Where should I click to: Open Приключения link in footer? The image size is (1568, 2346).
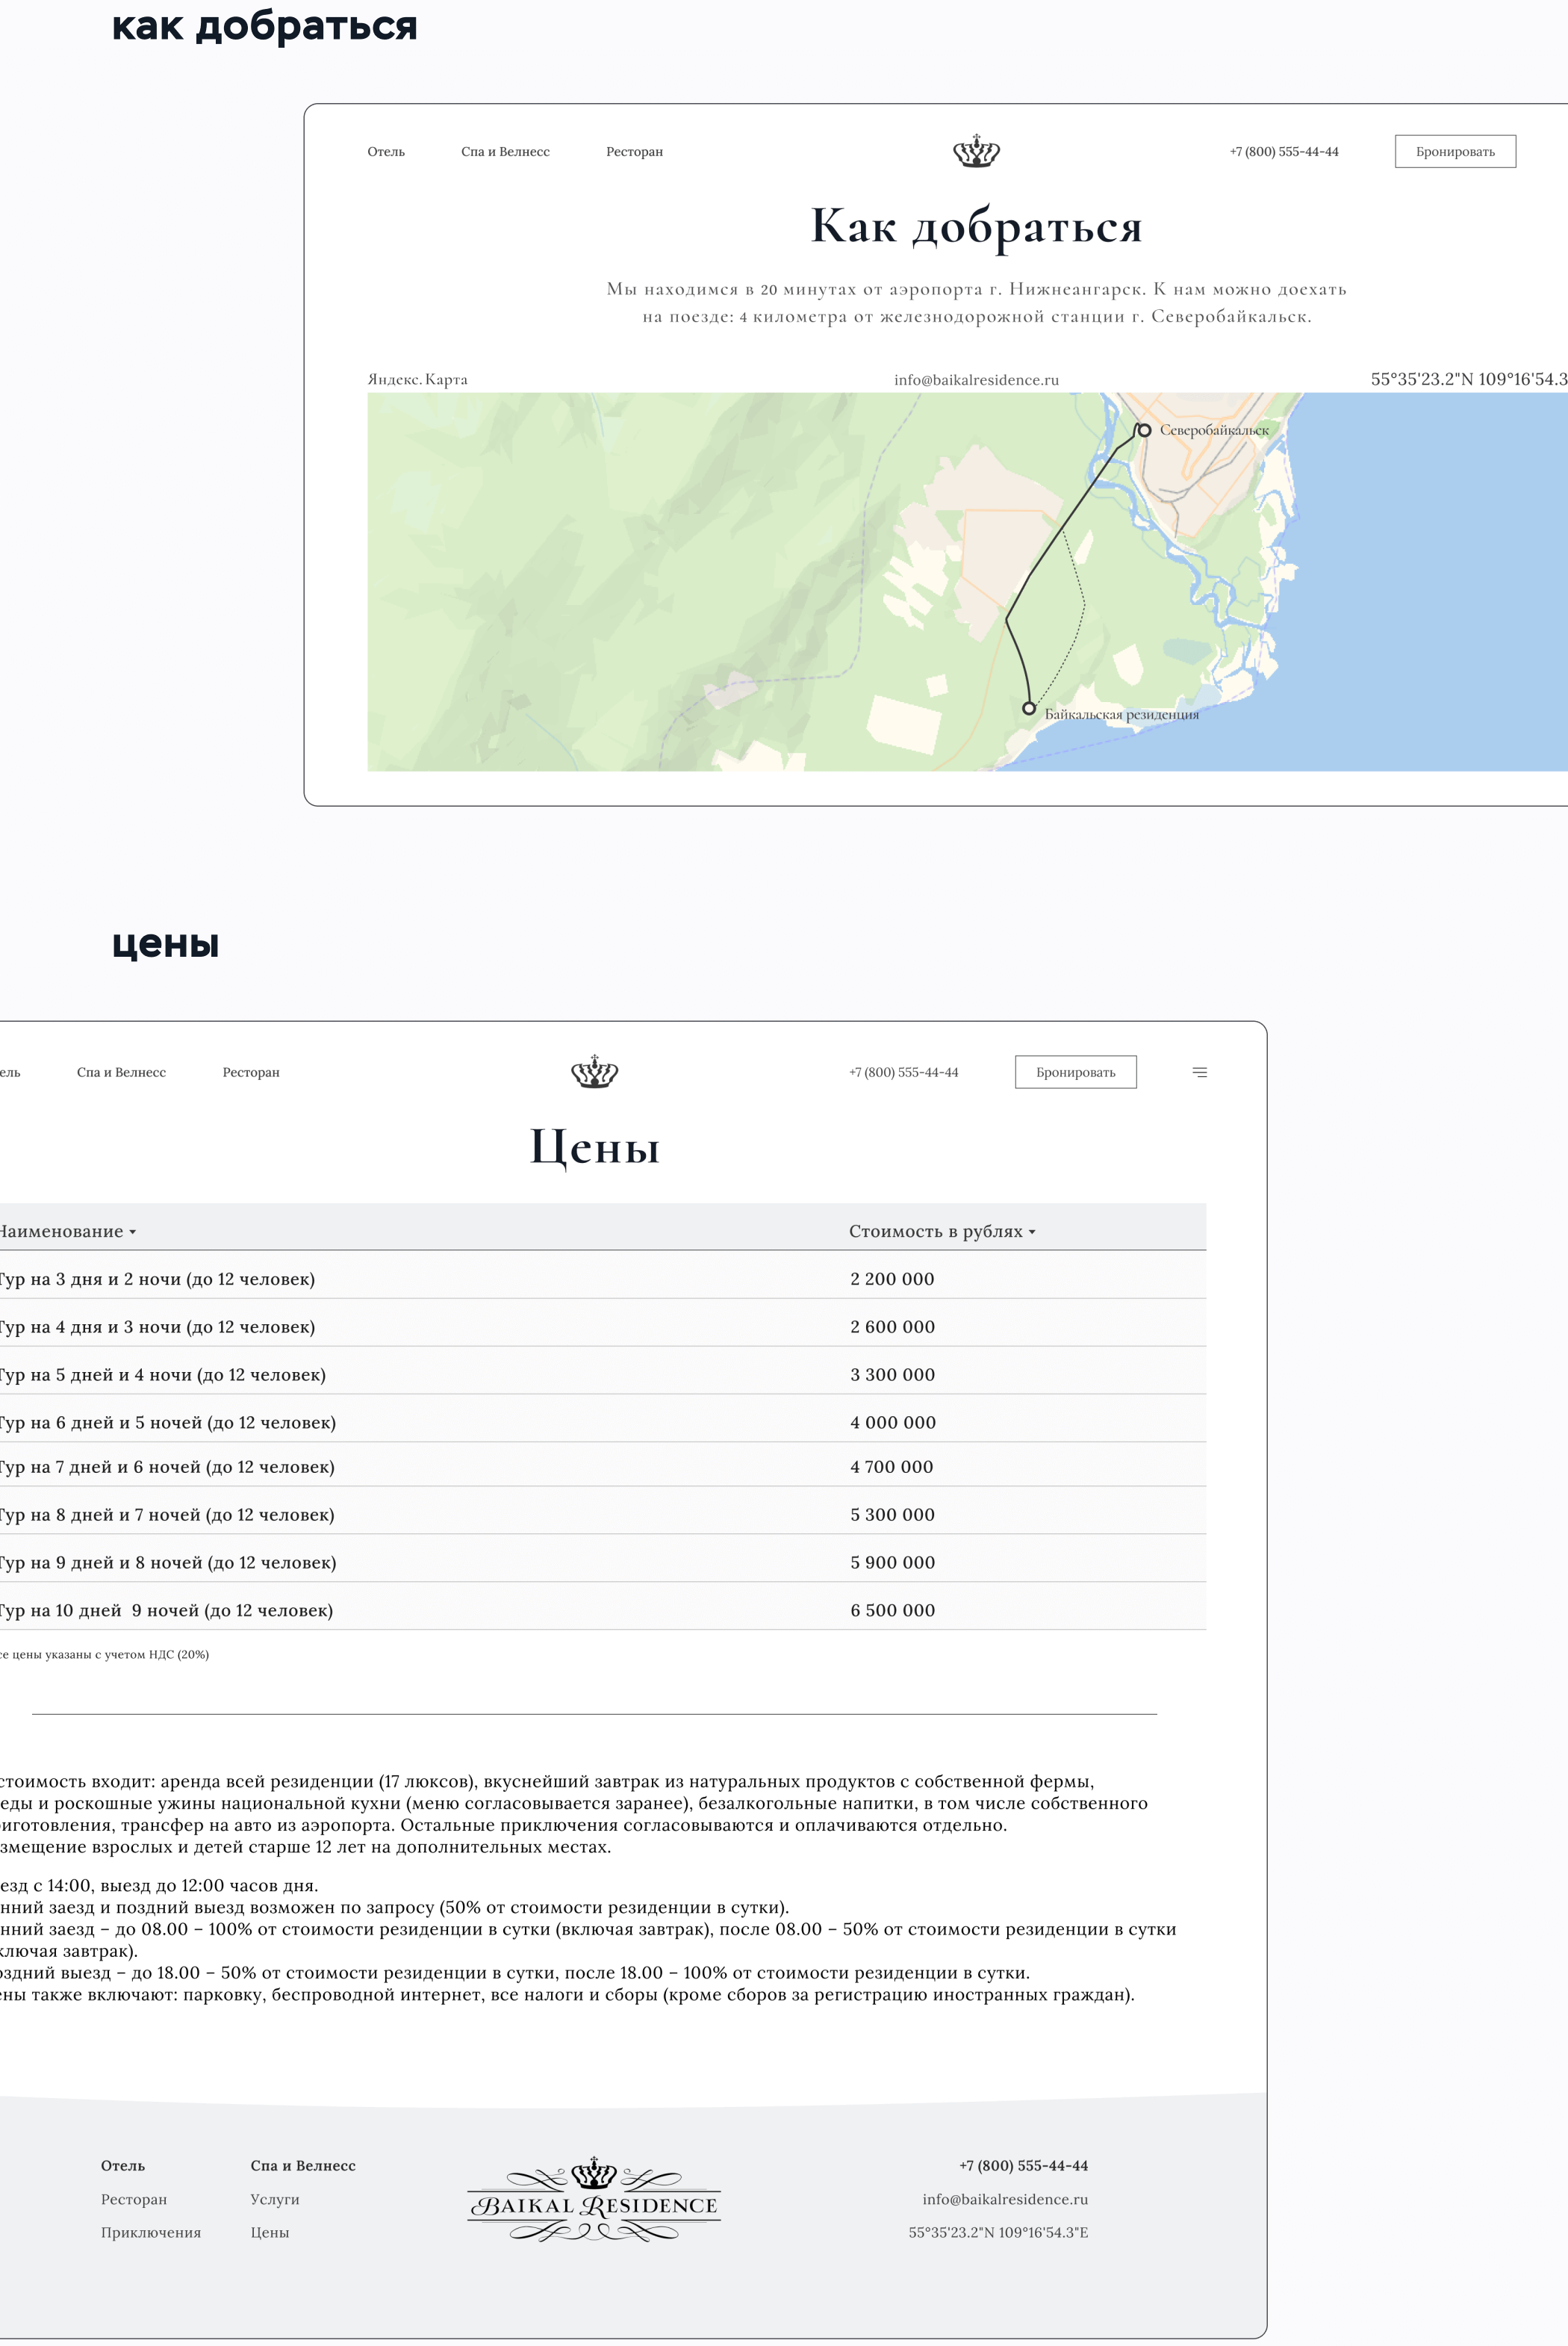click(x=151, y=2232)
